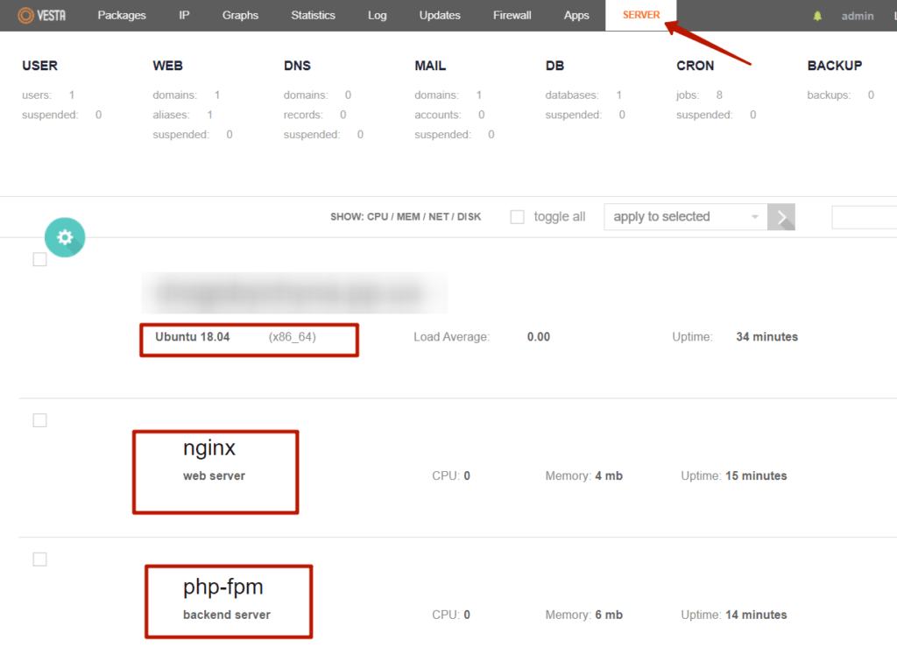Click the search input field
The image size is (897, 654).
[x=863, y=217]
